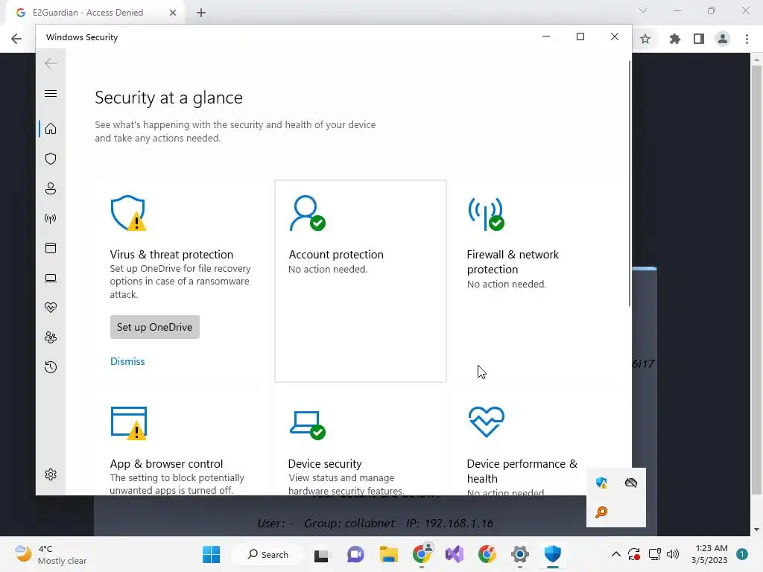Image resolution: width=763 pixels, height=572 pixels.
Task: Click the taskbar Search box
Action: 267,554
